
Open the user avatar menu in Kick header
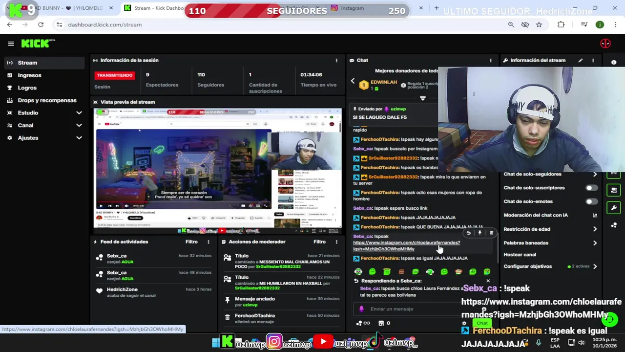[605, 44]
